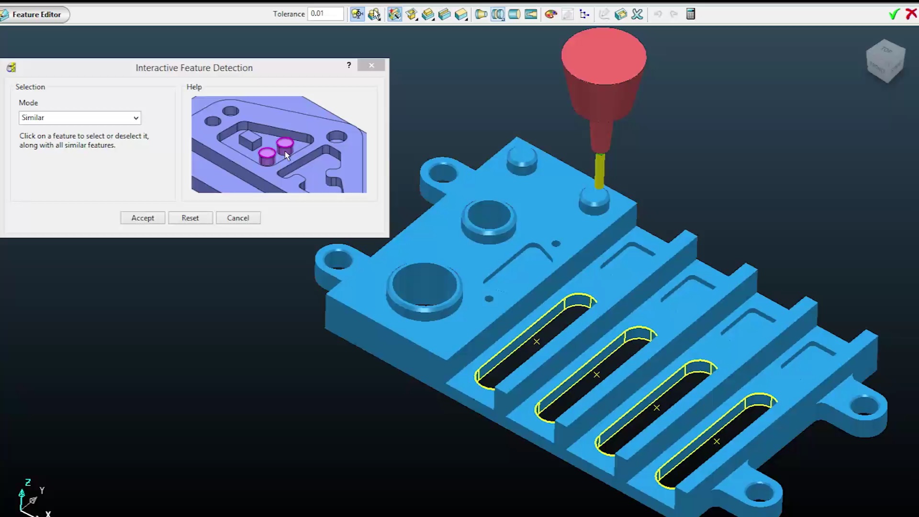This screenshot has width=919, height=517.
Task: Click the blue X delete tool icon
Action: click(637, 14)
